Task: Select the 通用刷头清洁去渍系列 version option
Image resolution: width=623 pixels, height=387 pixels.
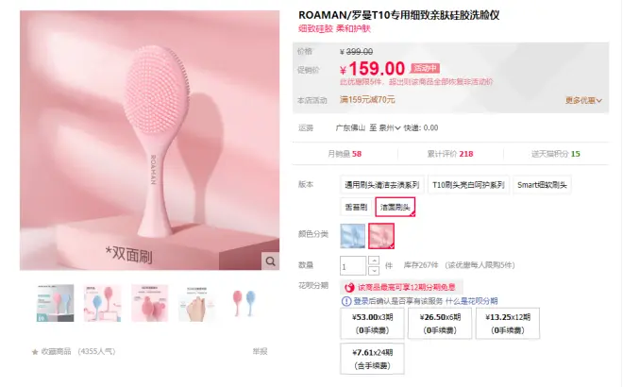Action: (382, 185)
